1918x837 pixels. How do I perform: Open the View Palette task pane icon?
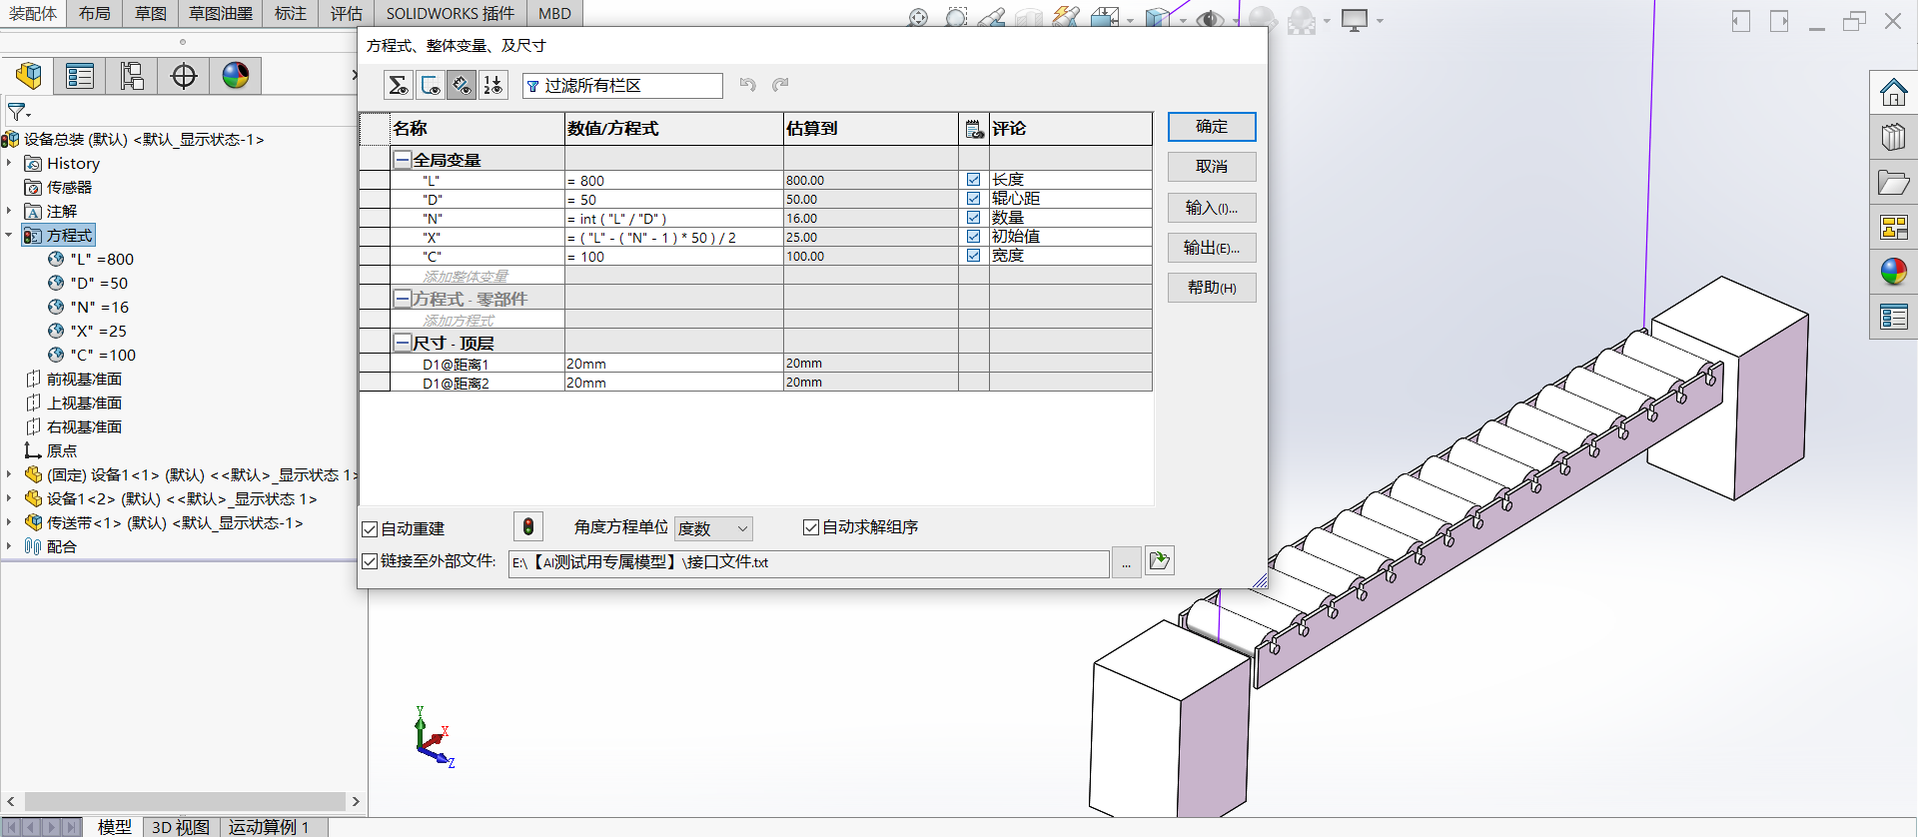point(1894,228)
